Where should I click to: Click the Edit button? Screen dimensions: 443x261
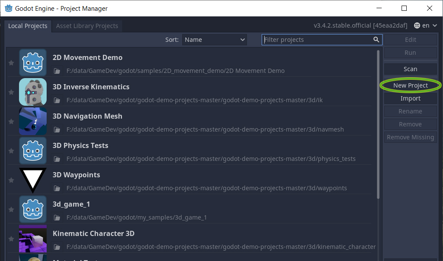(x=411, y=40)
